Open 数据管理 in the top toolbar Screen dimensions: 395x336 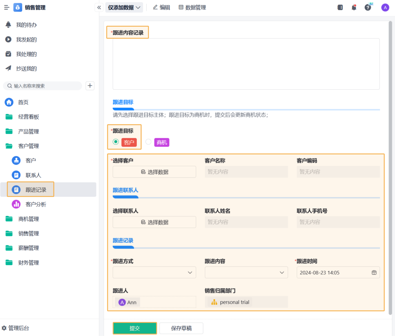pyautogui.click(x=192, y=8)
